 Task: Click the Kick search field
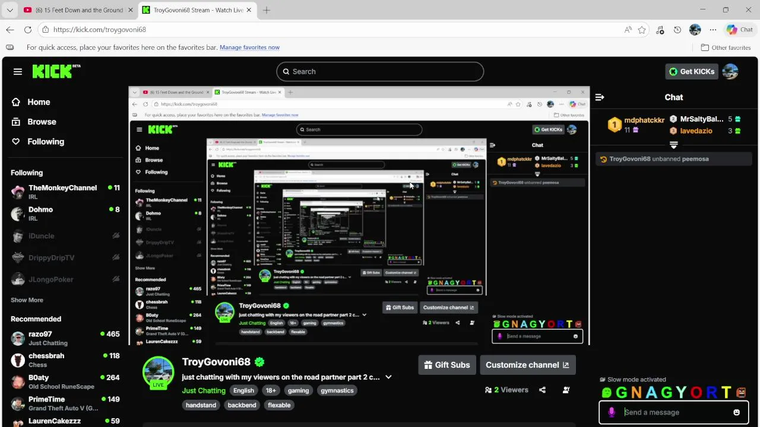(x=380, y=71)
